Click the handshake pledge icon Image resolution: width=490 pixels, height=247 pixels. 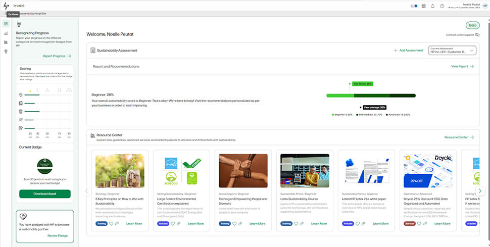point(23,216)
